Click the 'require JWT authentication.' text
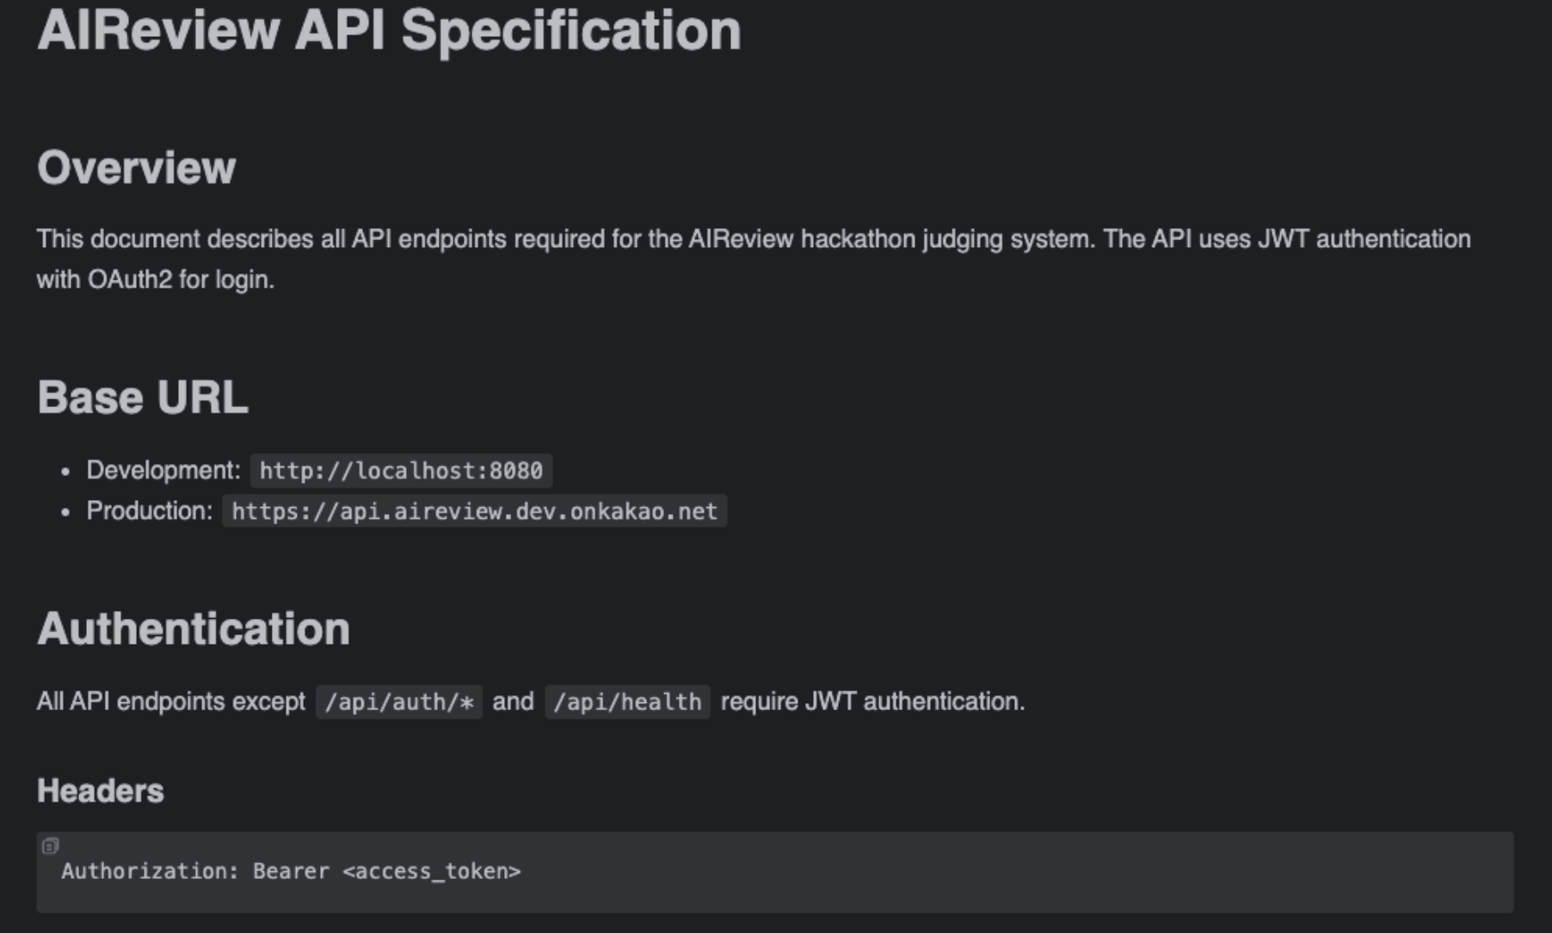The height and width of the screenshot is (933, 1552). point(872,701)
